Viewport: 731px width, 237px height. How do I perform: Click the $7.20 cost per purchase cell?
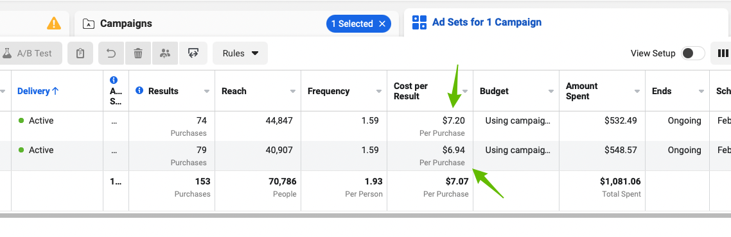pyautogui.click(x=430, y=126)
